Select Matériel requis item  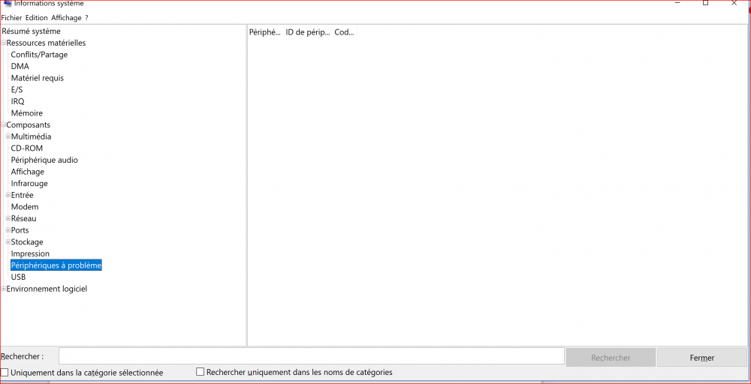[38, 78]
